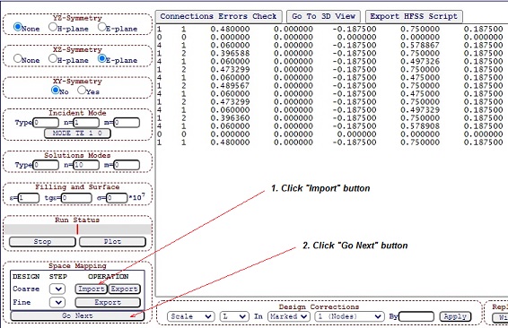
Task: Click the MODE TE 1 0 button
Action: click(x=77, y=134)
